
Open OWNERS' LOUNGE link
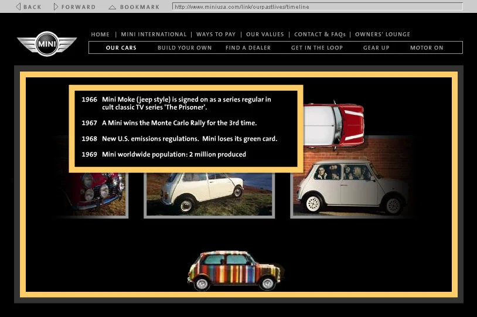tap(383, 35)
